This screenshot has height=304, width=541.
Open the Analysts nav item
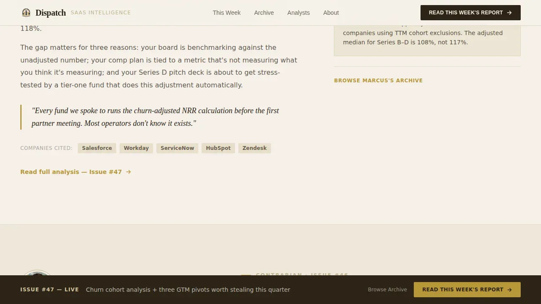coord(298,13)
